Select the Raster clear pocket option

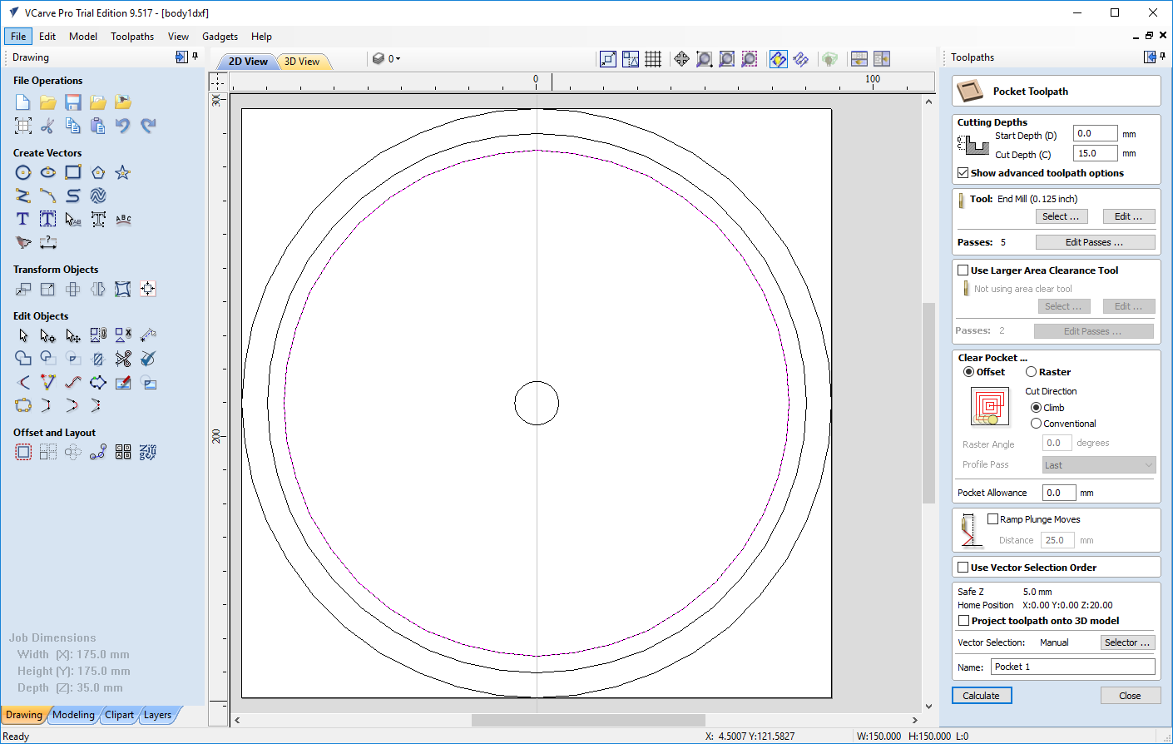pos(1031,372)
